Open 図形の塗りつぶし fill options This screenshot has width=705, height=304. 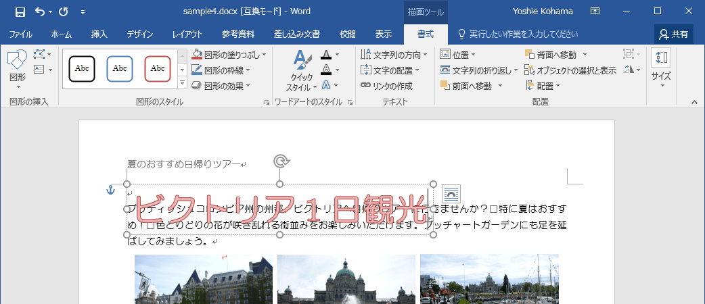[x=229, y=55]
